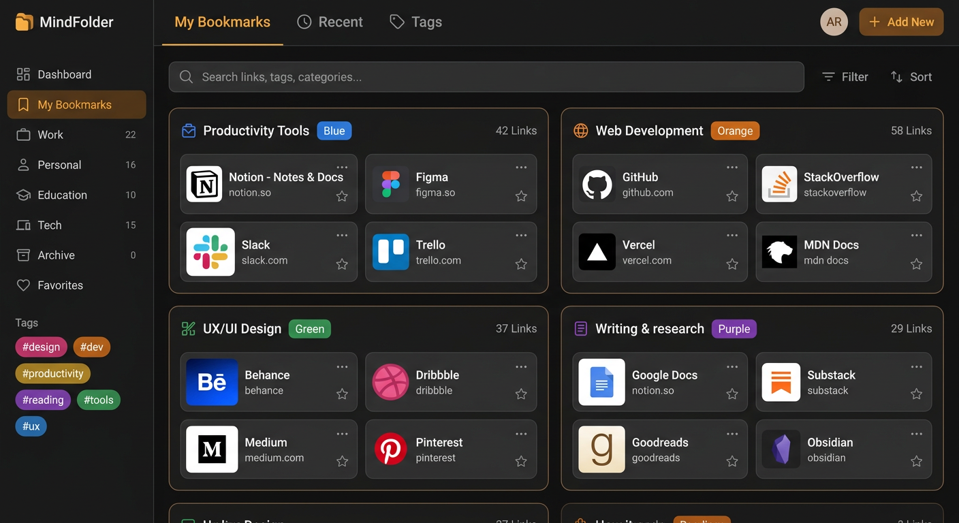The height and width of the screenshot is (523, 959).
Task: Toggle the star on Obsidian bookmark
Action: tap(917, 461)
